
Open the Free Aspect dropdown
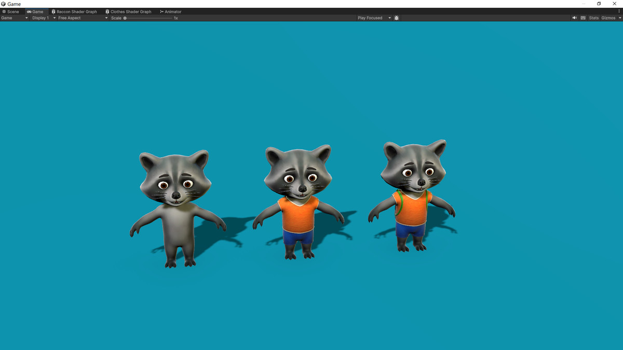(80, 18)
